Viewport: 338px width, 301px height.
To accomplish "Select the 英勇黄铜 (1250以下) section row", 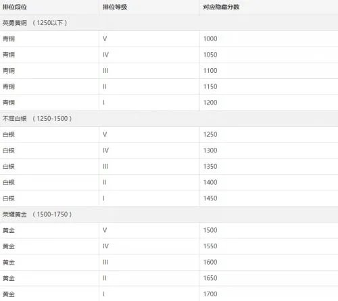I will click(x=169, y=23).
